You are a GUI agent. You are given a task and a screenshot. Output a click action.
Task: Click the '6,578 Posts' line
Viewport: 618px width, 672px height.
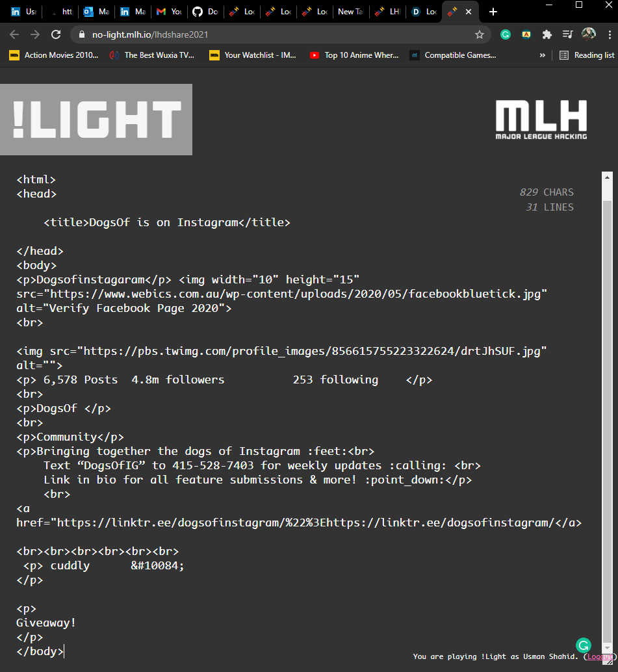224,380
